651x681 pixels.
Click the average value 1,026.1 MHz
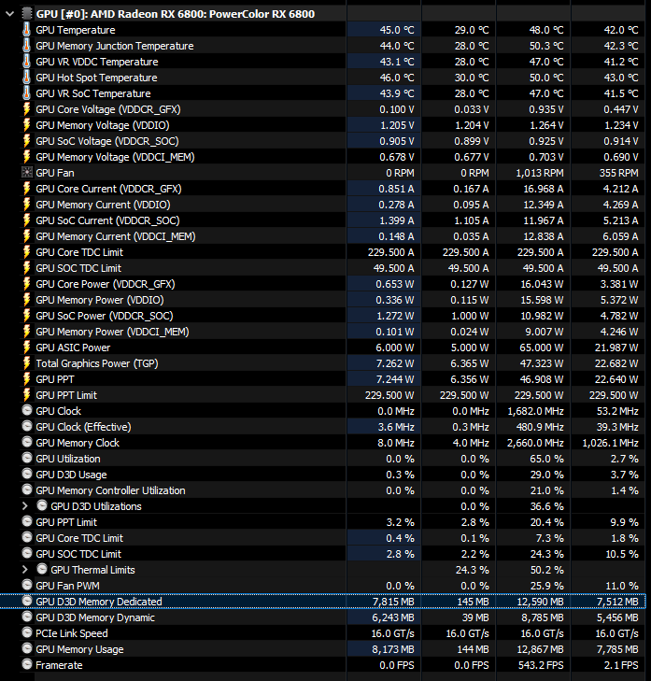click(610, 443)
